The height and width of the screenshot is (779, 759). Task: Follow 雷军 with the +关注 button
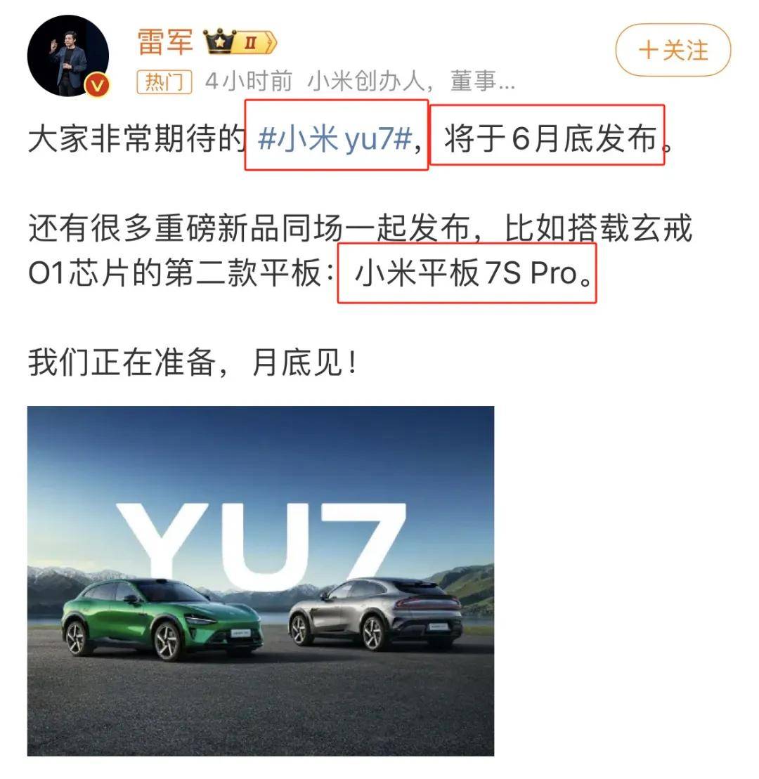(x=673, y=50)
